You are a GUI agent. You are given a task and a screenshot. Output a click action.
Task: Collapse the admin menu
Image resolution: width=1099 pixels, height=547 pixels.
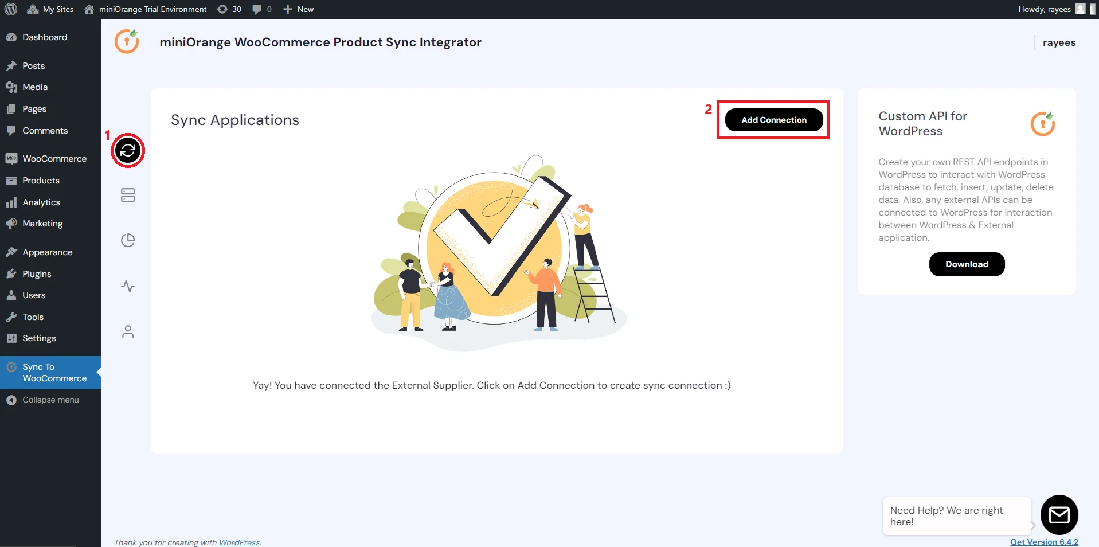pyautogui.click(x=50, y=400)
